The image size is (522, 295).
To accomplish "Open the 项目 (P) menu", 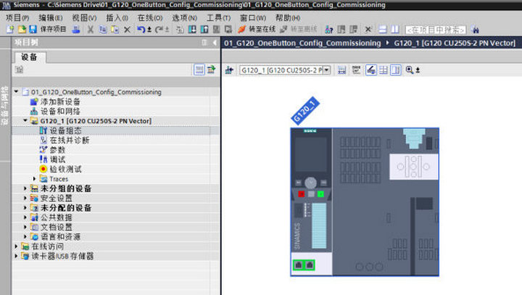I will point(17,17).
